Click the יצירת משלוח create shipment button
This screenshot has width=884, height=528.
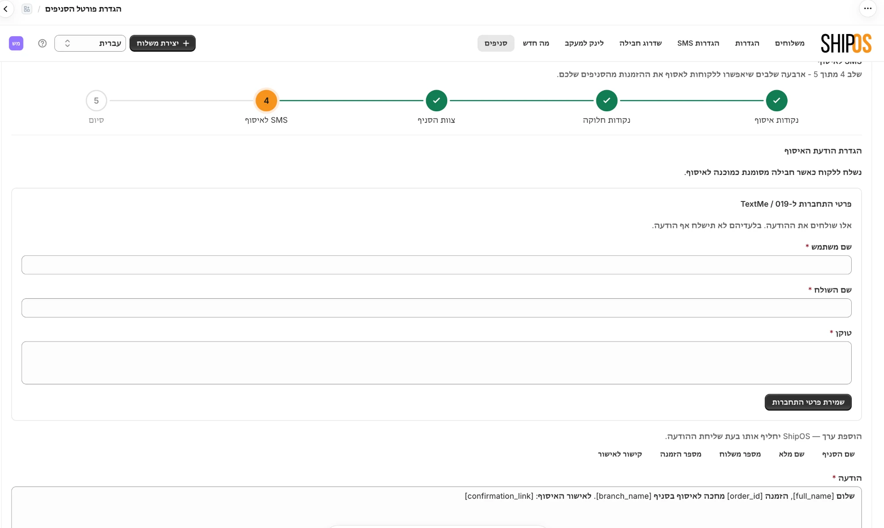[x=163, y=43]
